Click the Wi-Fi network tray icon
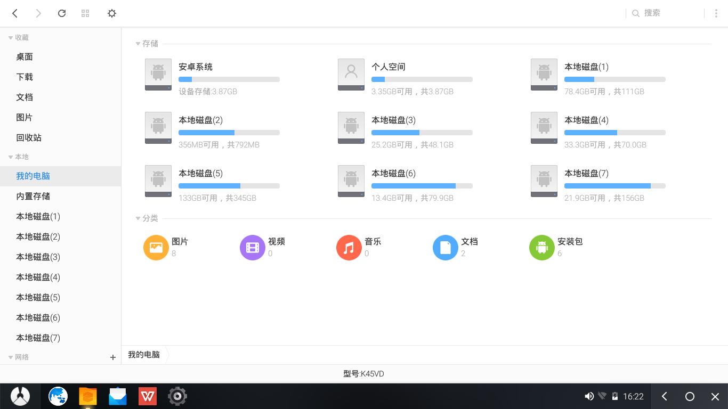The height and width of the screenshot is (409, 728). pyautogui.click(x=602, y=396)
